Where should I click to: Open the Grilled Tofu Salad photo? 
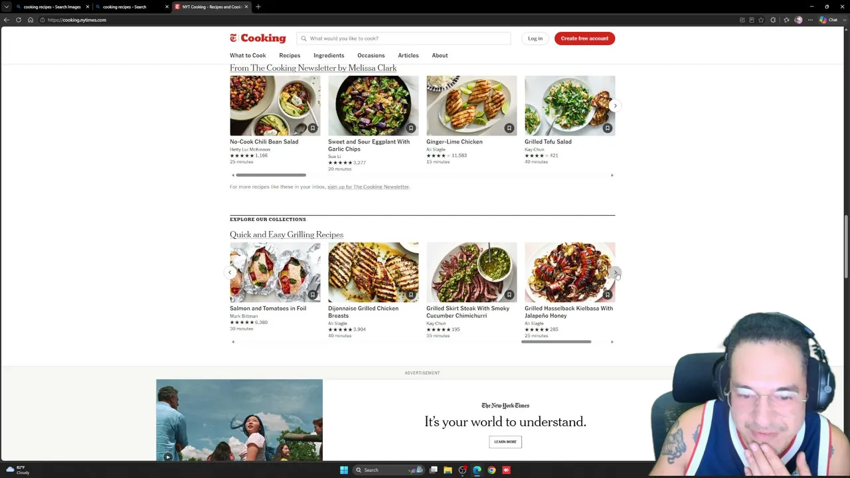[x=570, y=106]
